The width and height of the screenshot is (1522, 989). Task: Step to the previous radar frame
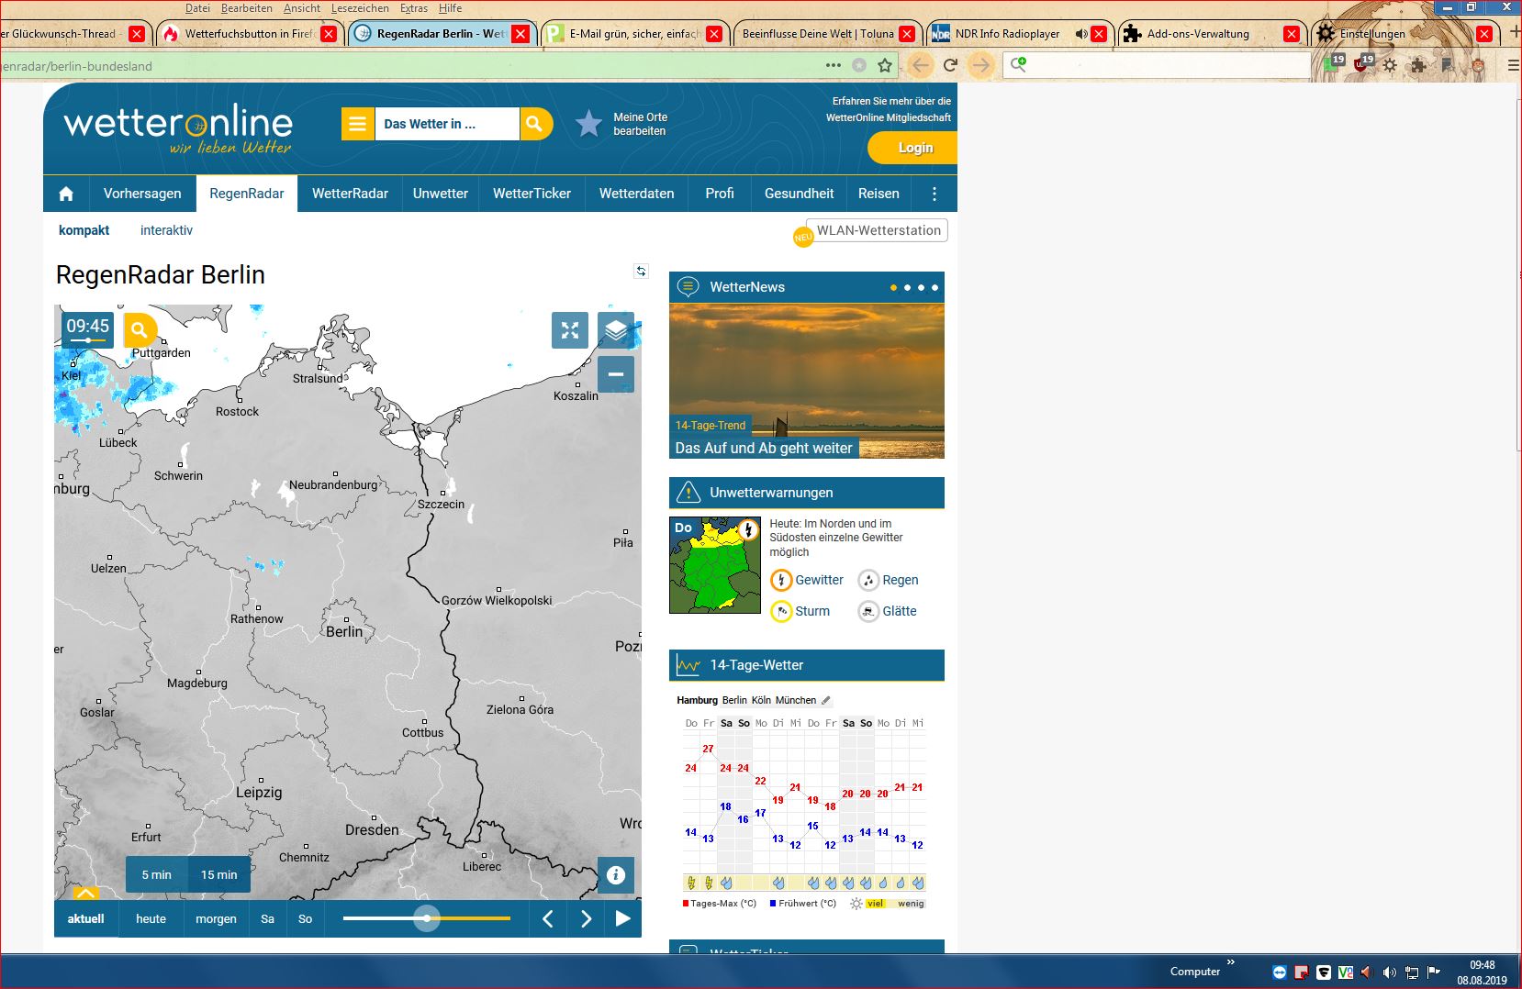click(x=548, y=918)
